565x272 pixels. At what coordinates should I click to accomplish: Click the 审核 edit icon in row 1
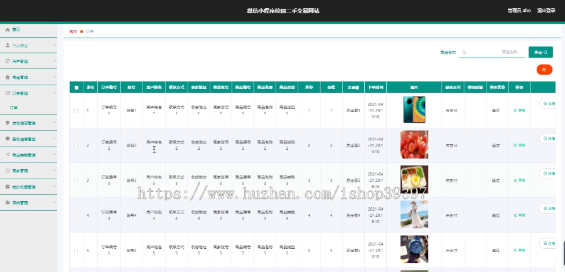(x=515, y=110)
